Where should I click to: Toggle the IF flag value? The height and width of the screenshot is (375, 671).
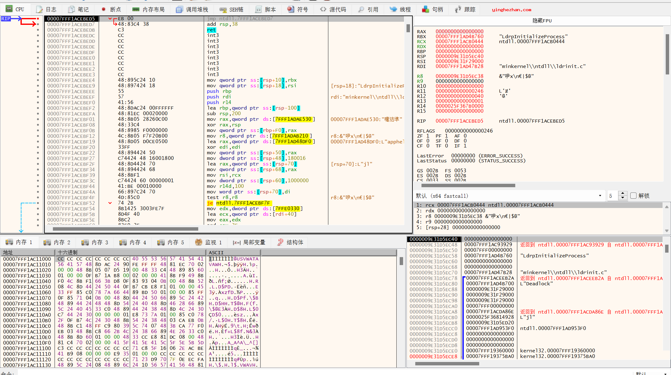coord(465,146)
